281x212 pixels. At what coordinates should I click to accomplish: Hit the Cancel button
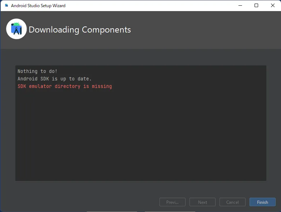pyautogui.click(x=232, y=202)
